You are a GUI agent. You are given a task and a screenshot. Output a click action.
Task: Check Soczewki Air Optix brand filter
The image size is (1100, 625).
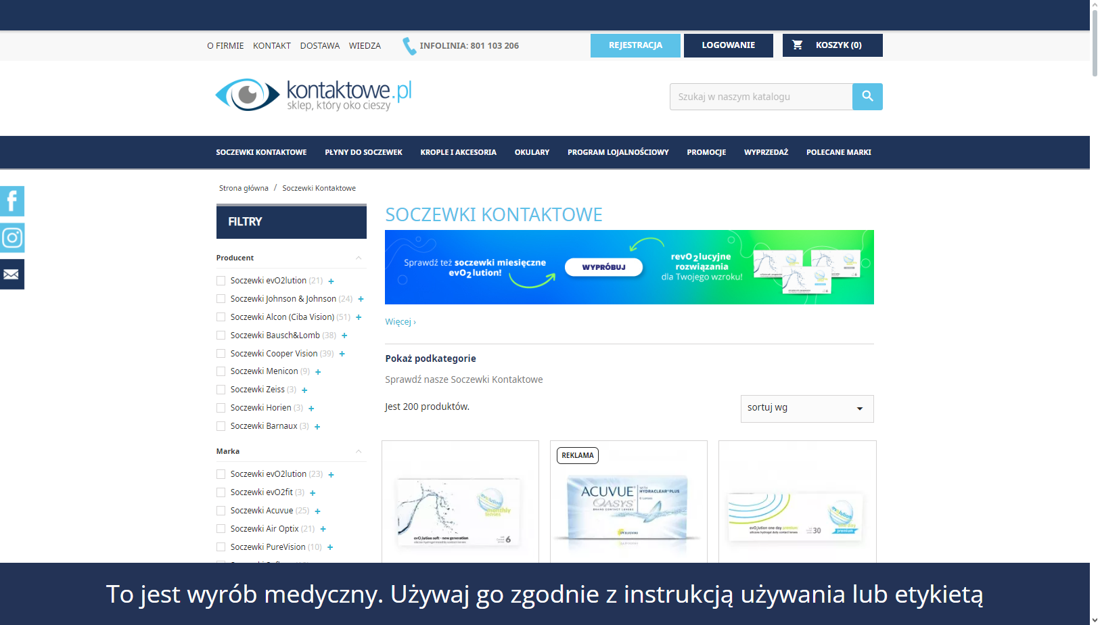point(221,529)
